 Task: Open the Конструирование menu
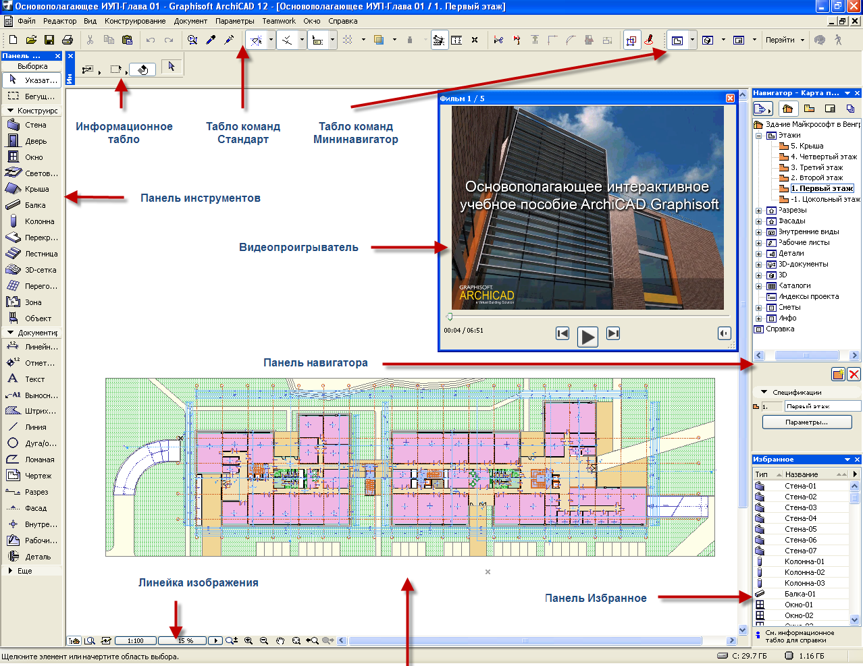135,21
